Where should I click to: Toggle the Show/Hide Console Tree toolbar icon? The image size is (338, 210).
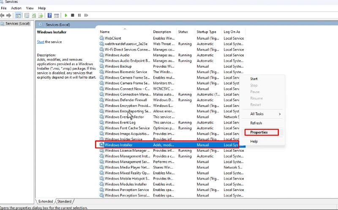[x=18, y=15]
